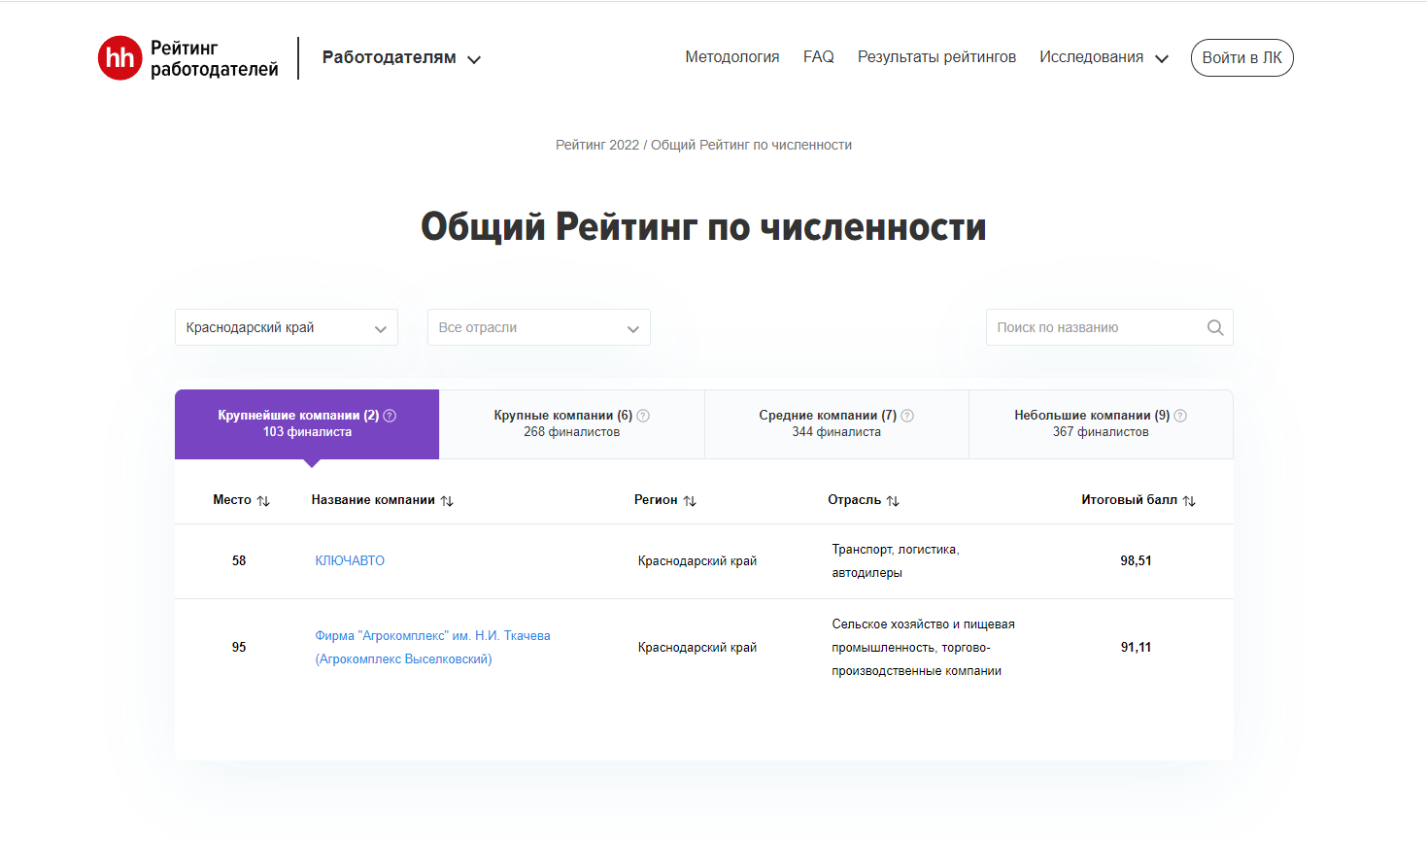Click Рейтинг работодателей logo text
This screenshot has width=1427, height=843.
tap(214, 58)
